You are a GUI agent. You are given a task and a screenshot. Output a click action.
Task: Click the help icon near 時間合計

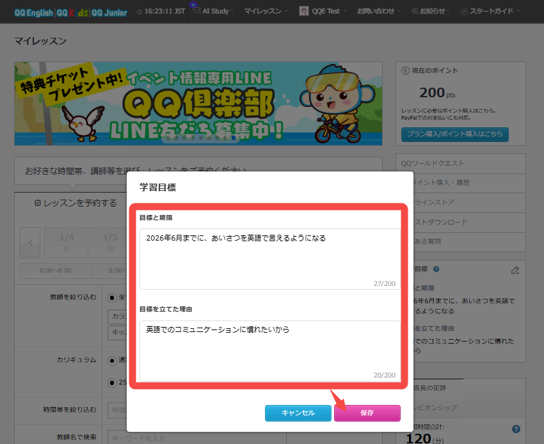[x=516, y=429]
